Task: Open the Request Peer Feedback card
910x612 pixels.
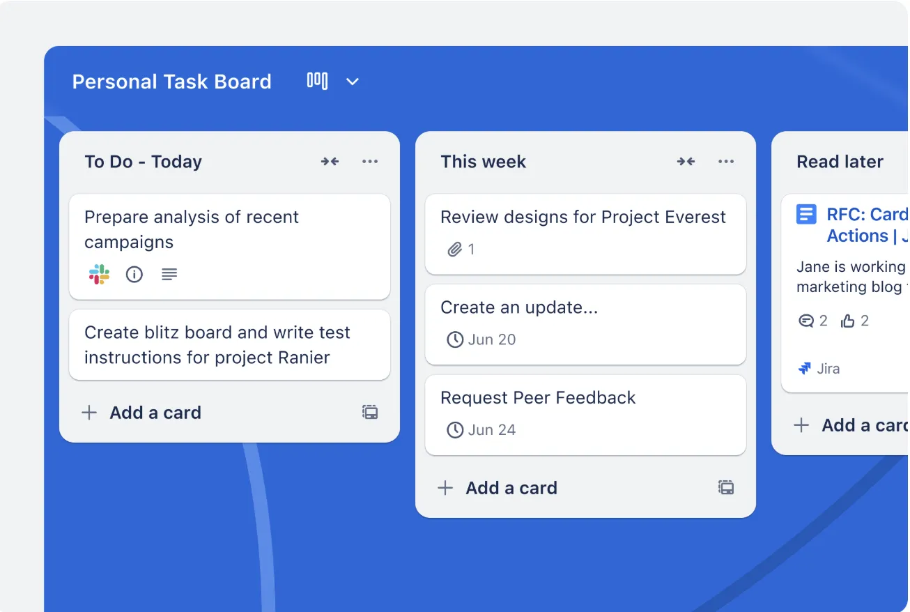Action: [585, 415]
